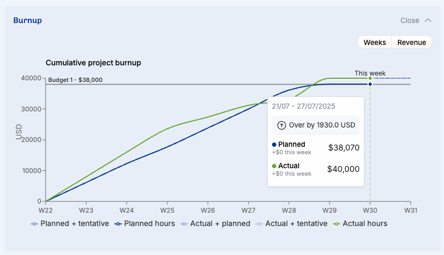Click the W25 tick on x-axis

tap(167, 211)
